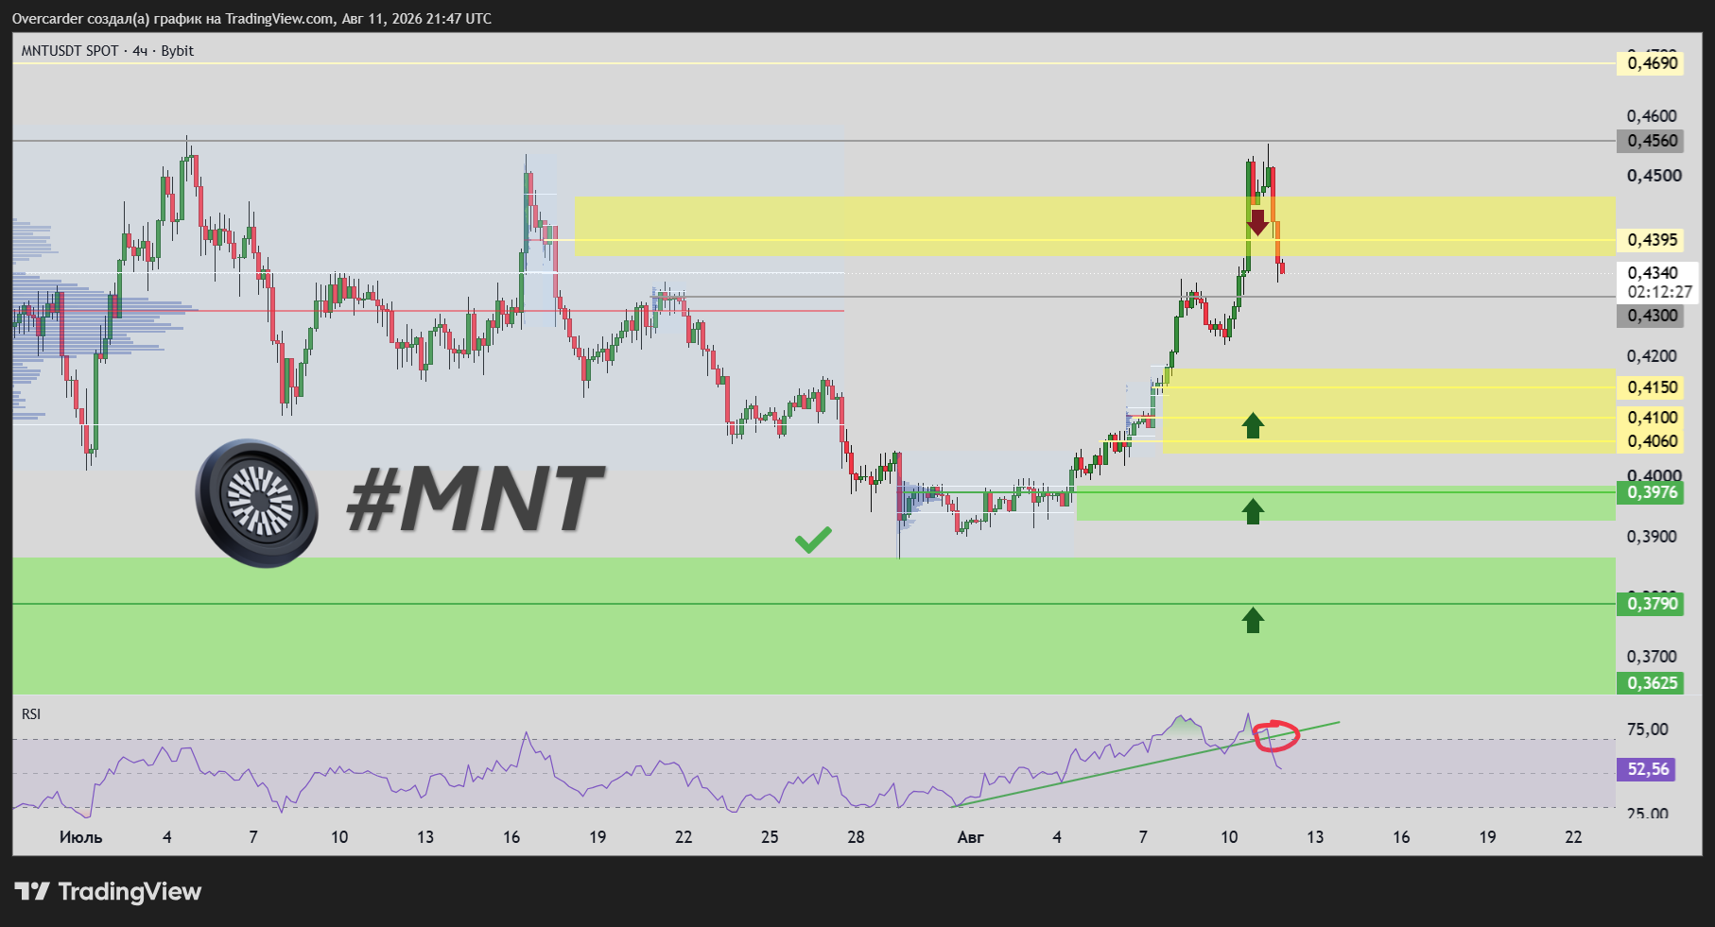Select the 0,4690 price label
1715x927 pixels.
[x=1651, y=63]
